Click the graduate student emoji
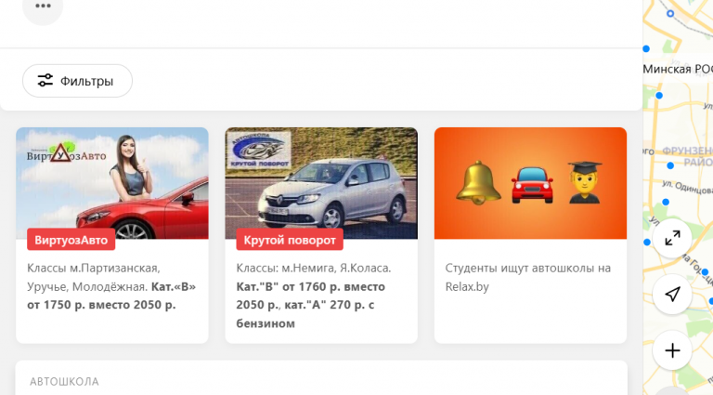This screenshot has height=395, width=713. pos(584,182)
